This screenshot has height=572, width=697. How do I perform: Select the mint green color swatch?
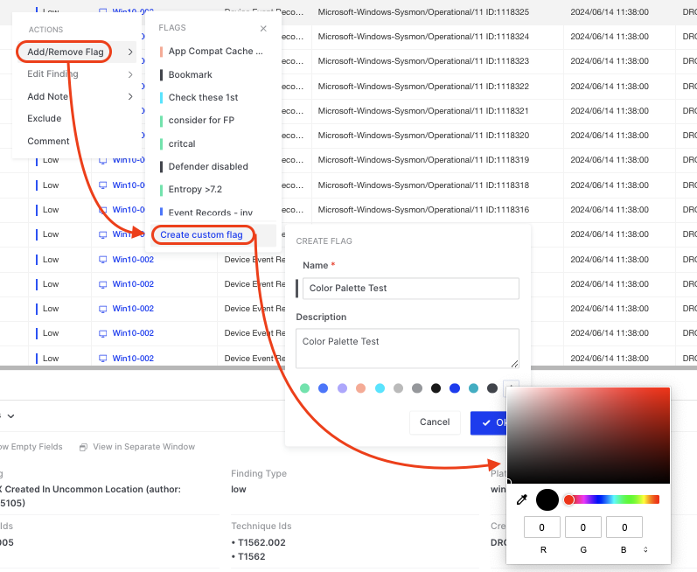click(x=304, y=388)
